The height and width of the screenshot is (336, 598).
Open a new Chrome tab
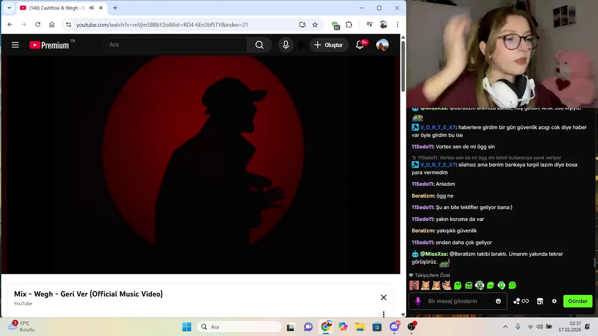[115, 8]
